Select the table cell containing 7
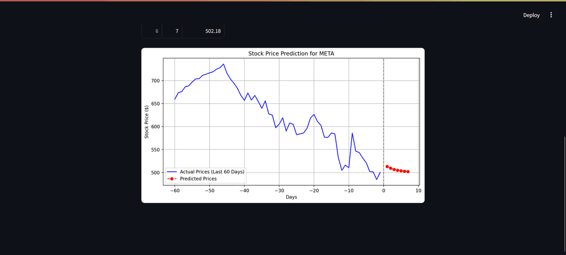The image size is (566, 255). click(177, 31)
